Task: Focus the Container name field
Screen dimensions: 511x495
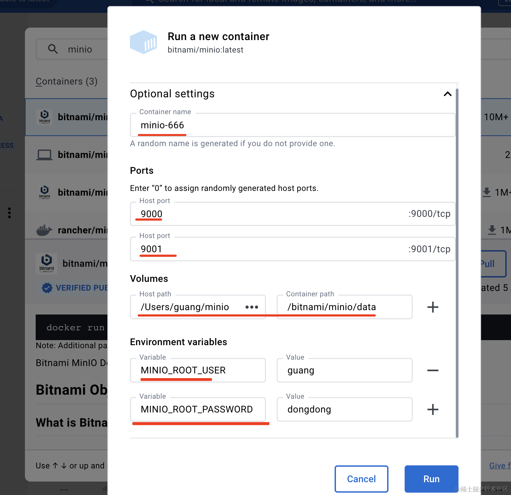Action: (292, 125)
